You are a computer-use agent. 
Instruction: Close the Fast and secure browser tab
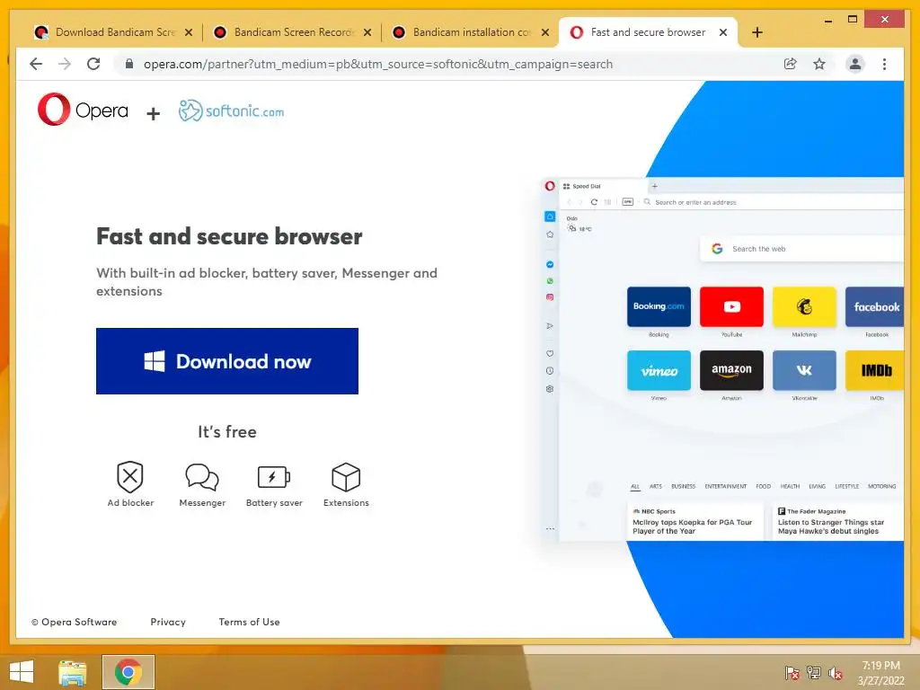723,32
